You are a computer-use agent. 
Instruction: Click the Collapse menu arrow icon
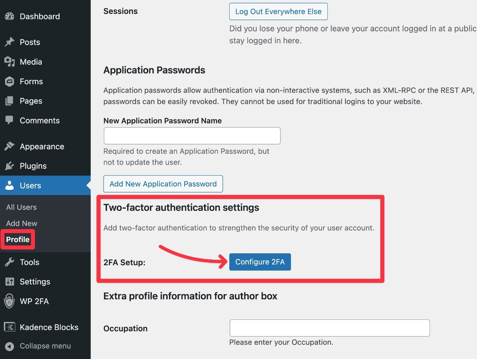click(10, 346)
